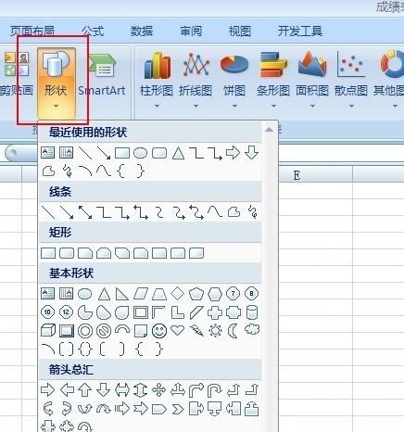The image size is (404, 432).
Task: Switch to the 公式 ribbon tab
Action: point(93,32)
